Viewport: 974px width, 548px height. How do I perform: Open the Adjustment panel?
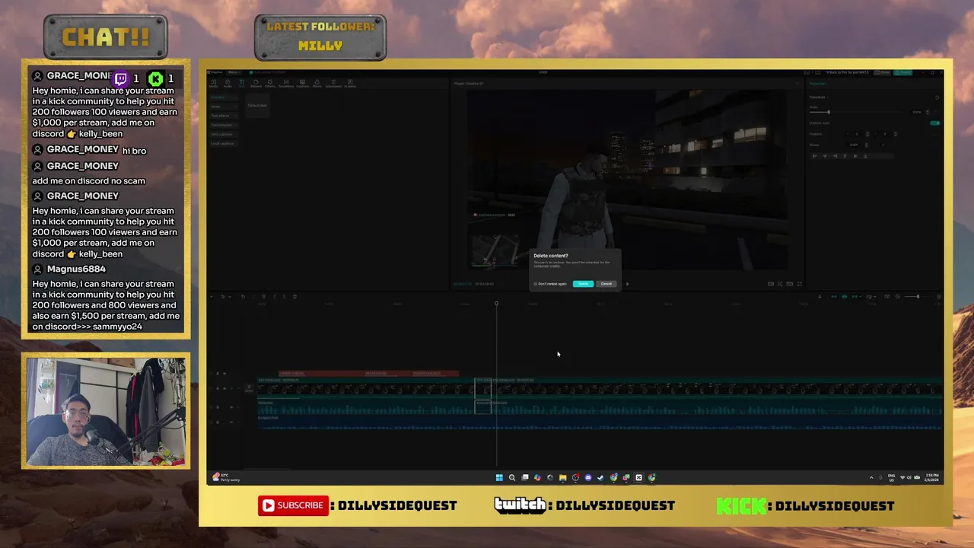click(x=333, y=82)
